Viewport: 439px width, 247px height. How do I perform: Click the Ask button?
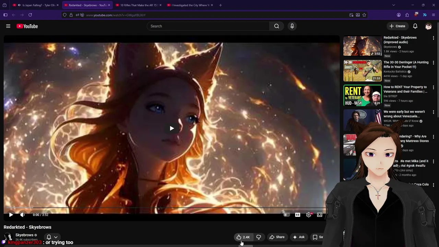coord(298,237)
